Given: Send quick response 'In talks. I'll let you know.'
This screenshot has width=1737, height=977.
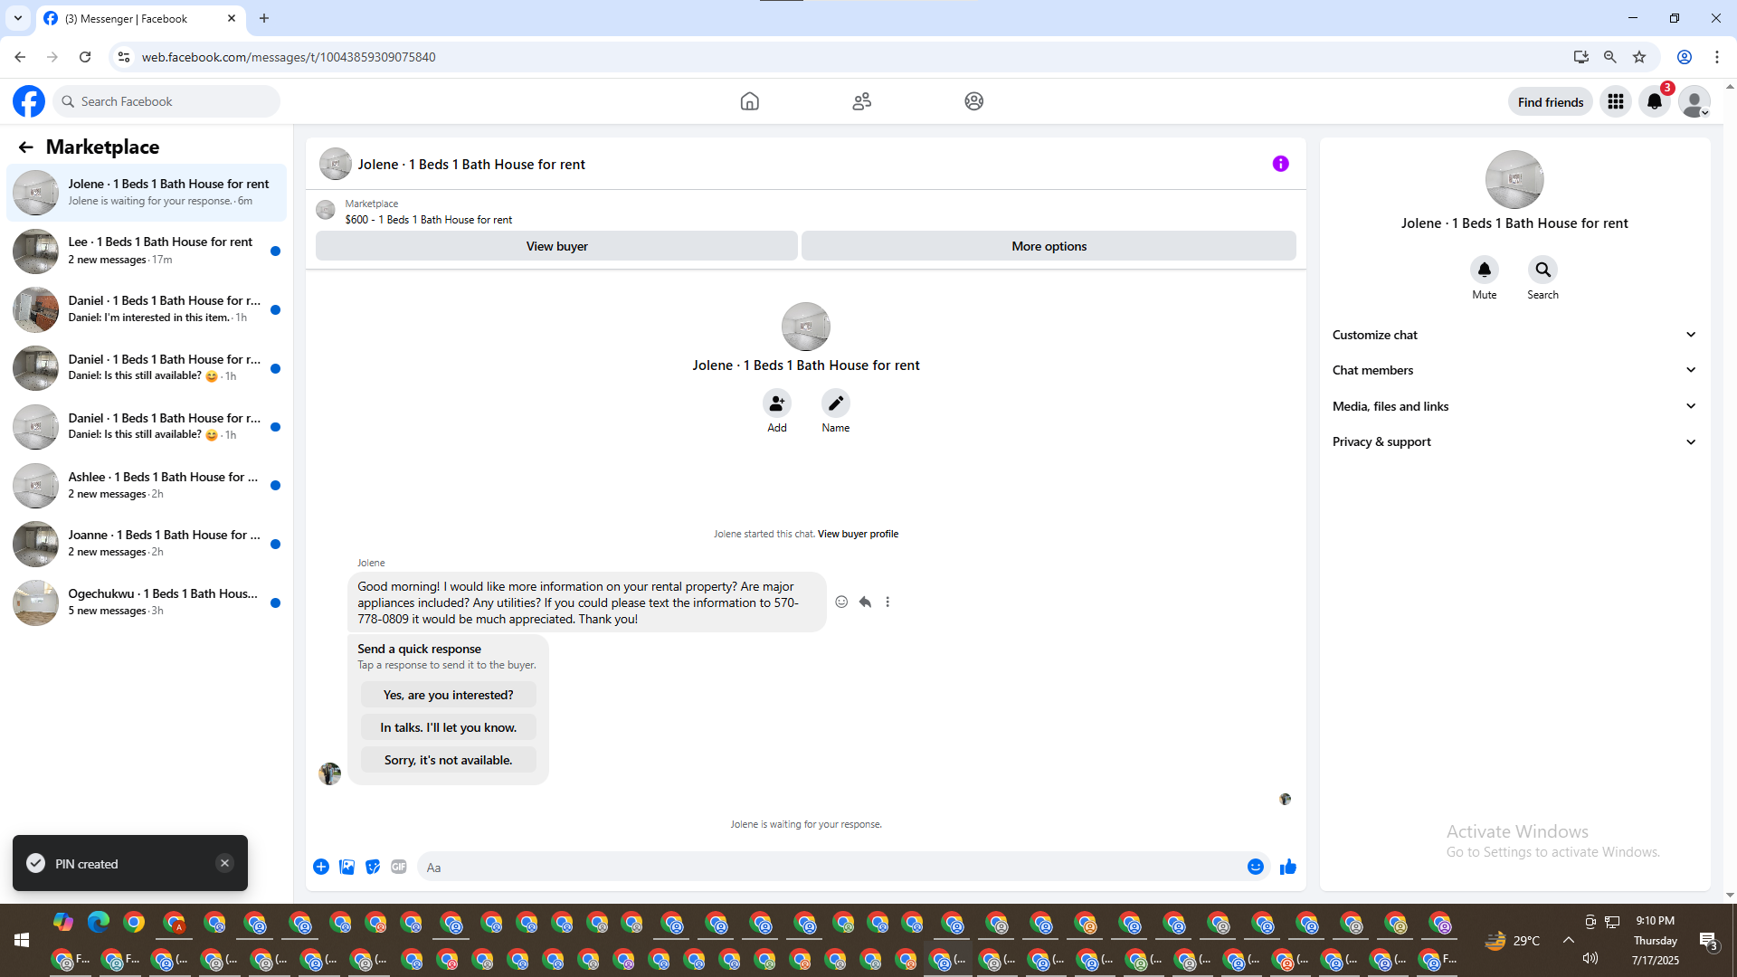Looking at the screenshot, I should tap(448, 727).
